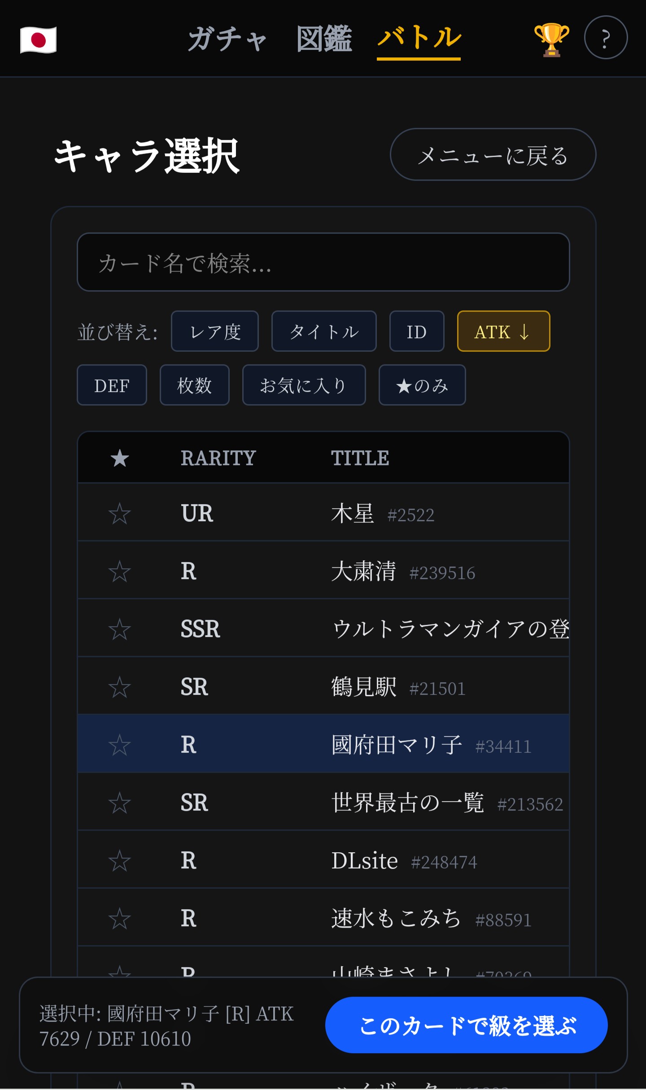Viewport: 646px width, 1090px height.
Task: Open the question mark help button
Action: point(605,38)
